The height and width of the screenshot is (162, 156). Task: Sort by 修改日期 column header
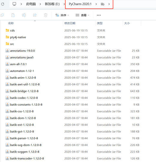click(70, 23)
